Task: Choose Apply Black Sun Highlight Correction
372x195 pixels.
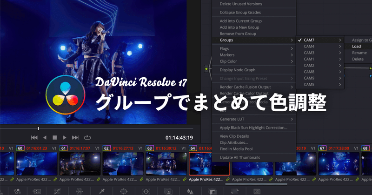Action: 254,128
